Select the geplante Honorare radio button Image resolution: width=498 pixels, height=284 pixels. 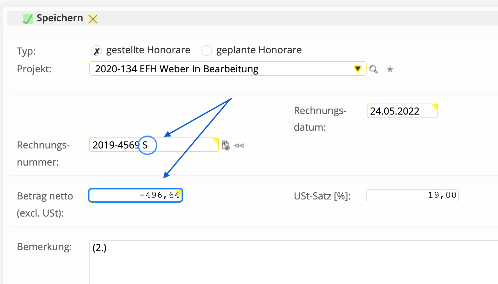(207, 51)
